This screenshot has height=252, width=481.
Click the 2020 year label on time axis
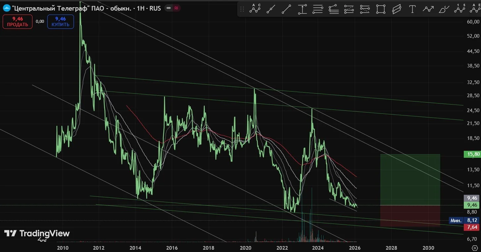245,248
